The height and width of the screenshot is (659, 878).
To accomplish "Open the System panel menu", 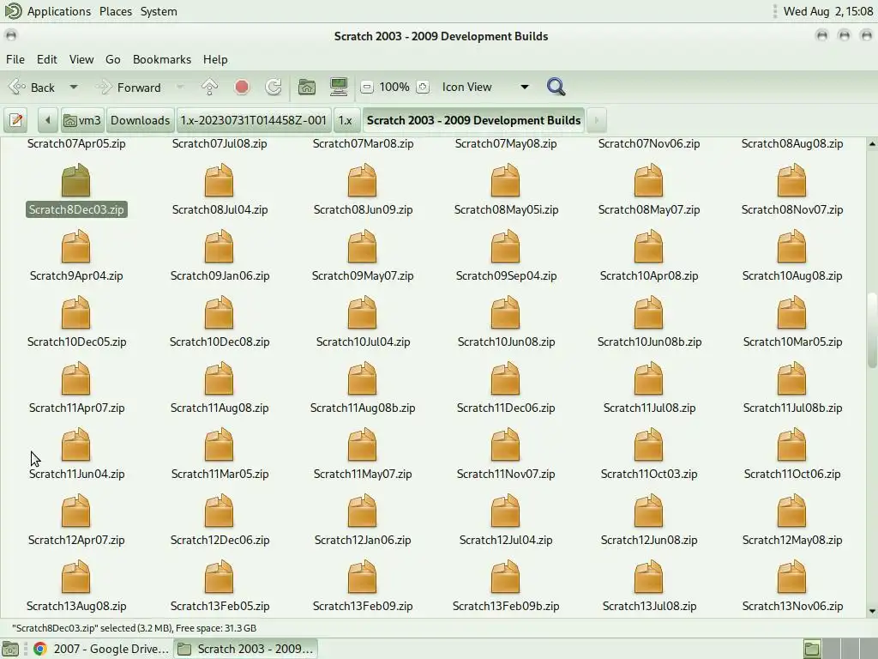I will 159,11.
